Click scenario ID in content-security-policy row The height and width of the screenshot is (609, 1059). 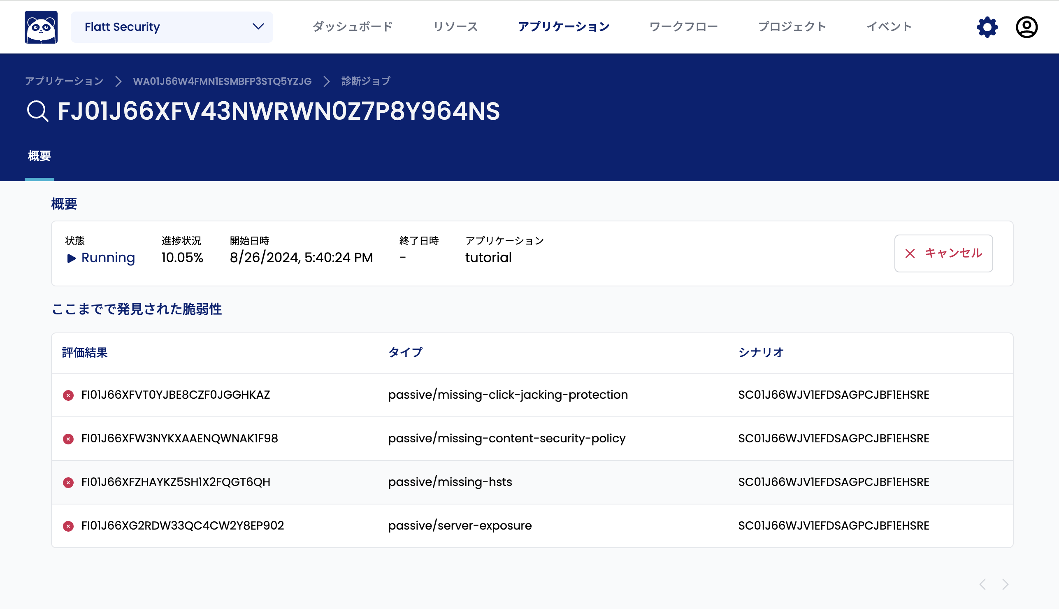(834, 438)
